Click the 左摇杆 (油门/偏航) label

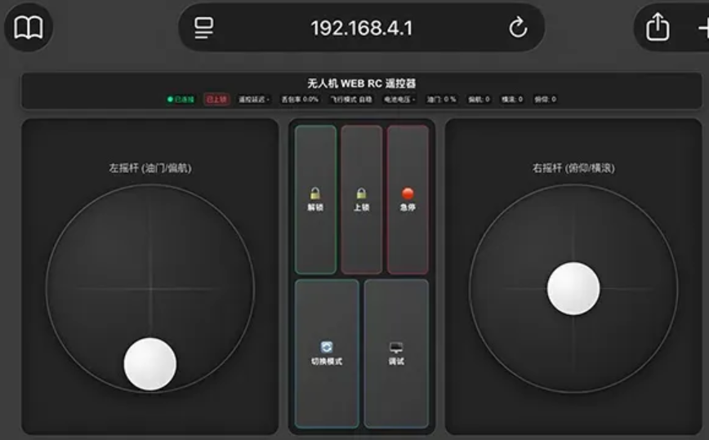[x=150, y=168]
